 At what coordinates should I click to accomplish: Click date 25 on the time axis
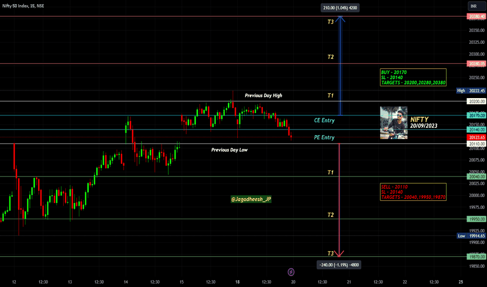460,282
